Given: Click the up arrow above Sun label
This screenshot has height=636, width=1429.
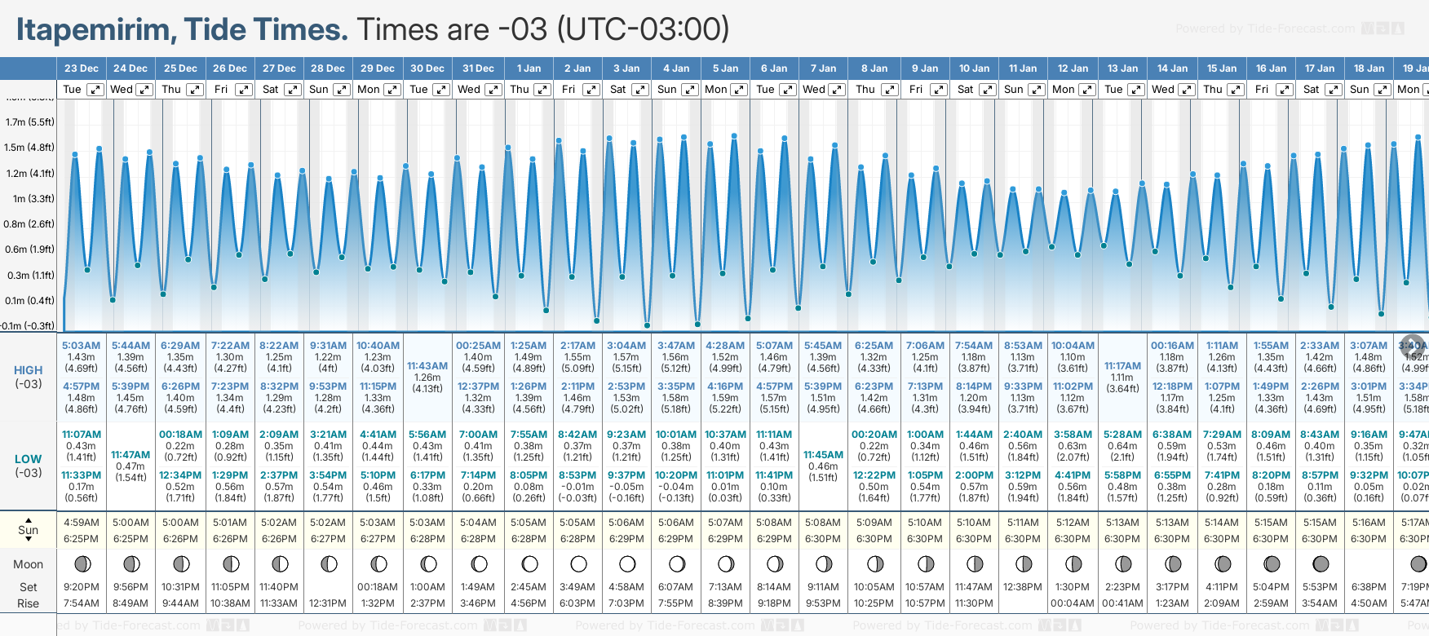Looking at the screenshot, I should point(29,519).
